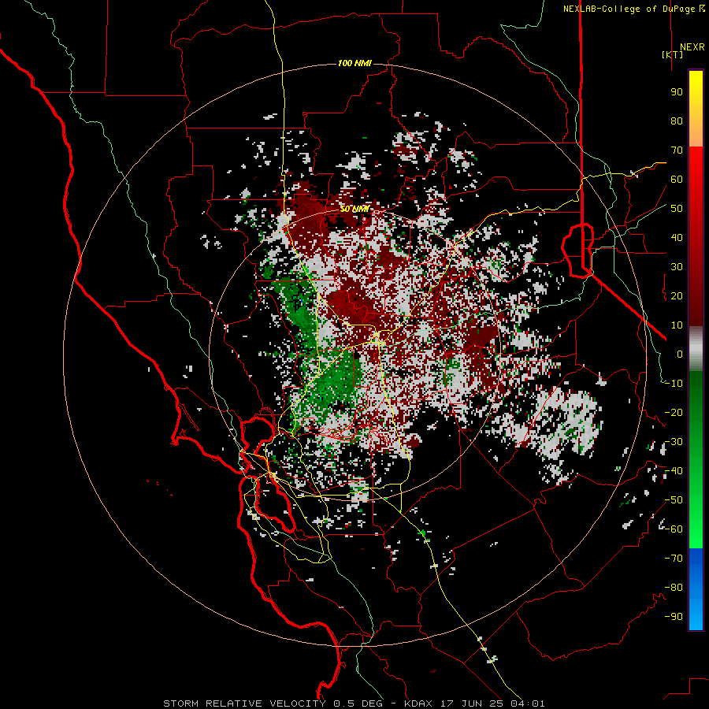Click the 50 value on the velocity scale
This screenshot has height=709, width=709.
coord(677,209)
